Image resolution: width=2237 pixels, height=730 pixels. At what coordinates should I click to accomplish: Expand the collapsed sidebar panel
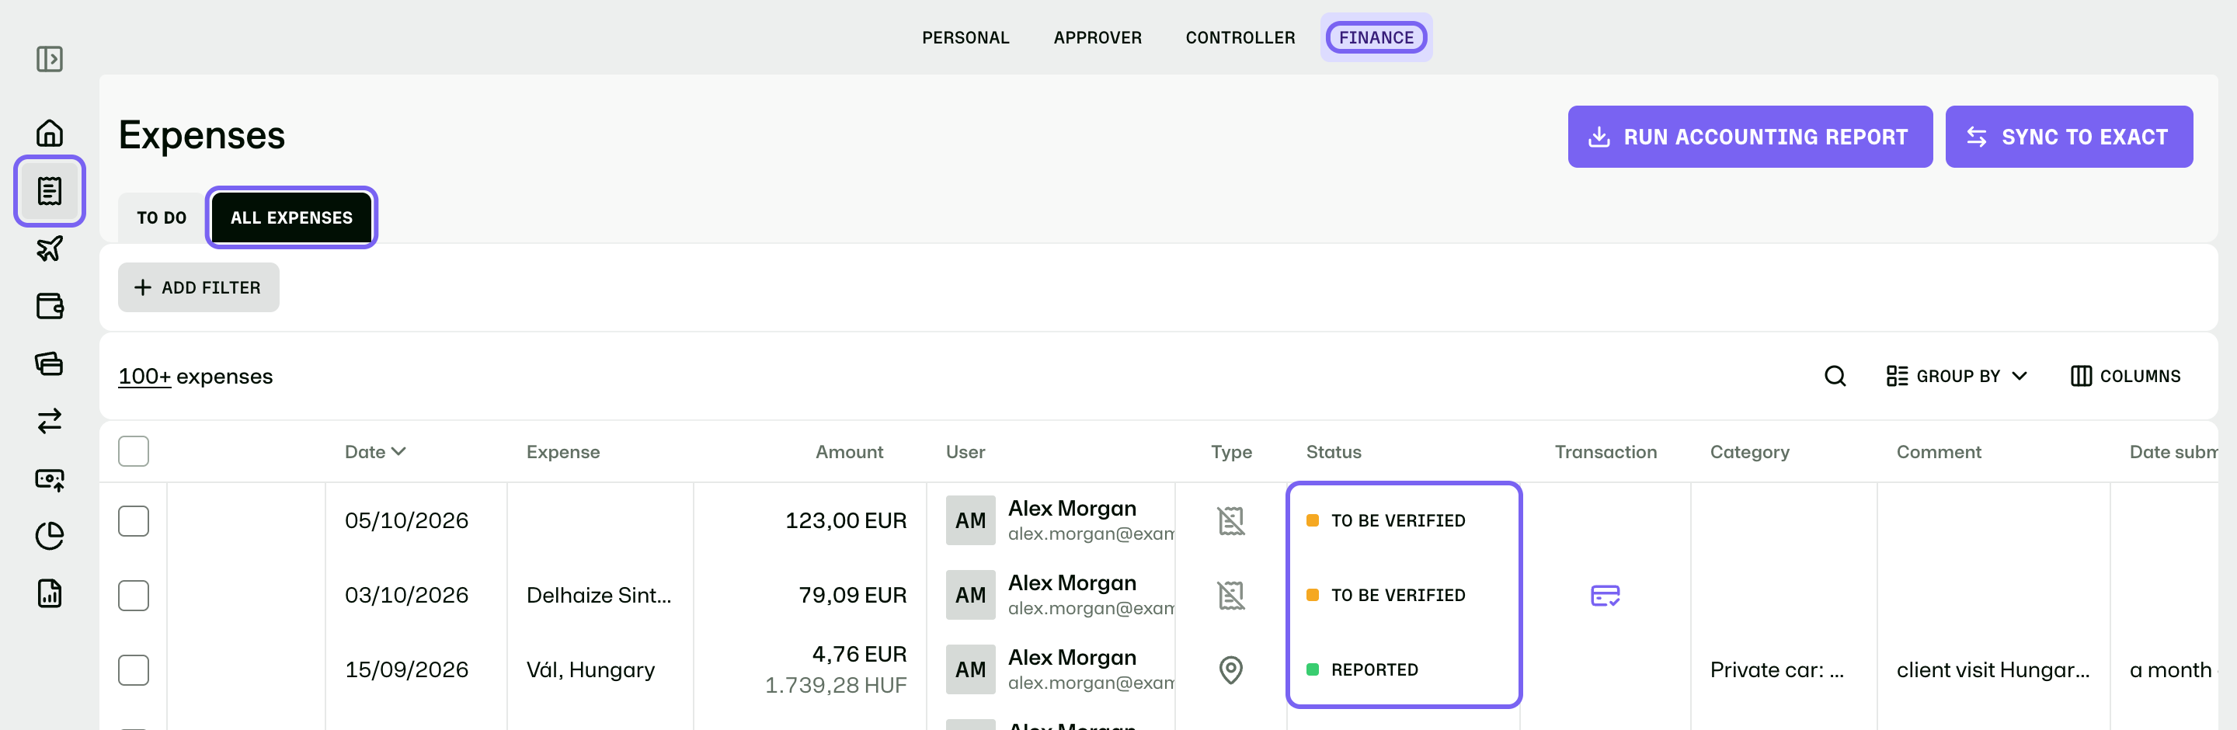[x=50, y=59]
